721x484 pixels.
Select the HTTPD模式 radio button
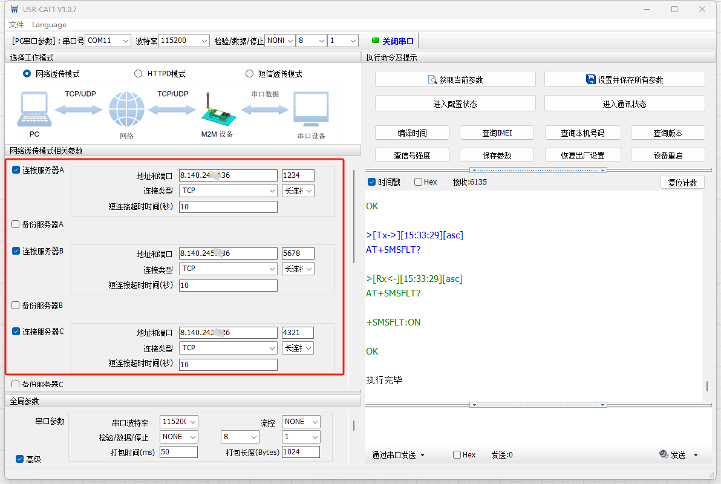click(138, 74)
